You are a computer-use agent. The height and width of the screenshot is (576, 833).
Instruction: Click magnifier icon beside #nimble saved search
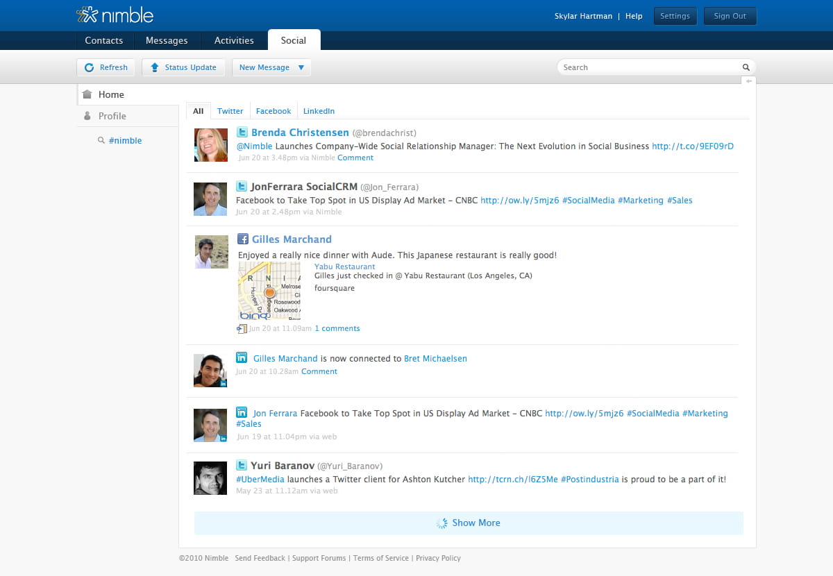[x=101, y=140]
